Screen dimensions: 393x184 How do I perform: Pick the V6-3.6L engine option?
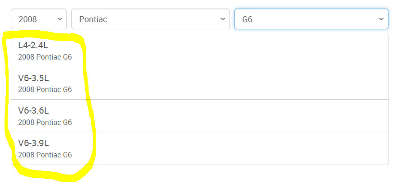pyautogui.click(x=199, y=116)
